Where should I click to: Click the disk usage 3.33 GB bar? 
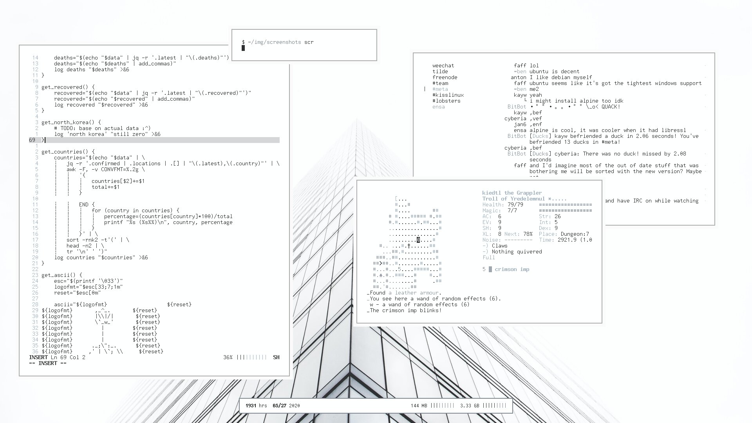click(x=494, y=405)
